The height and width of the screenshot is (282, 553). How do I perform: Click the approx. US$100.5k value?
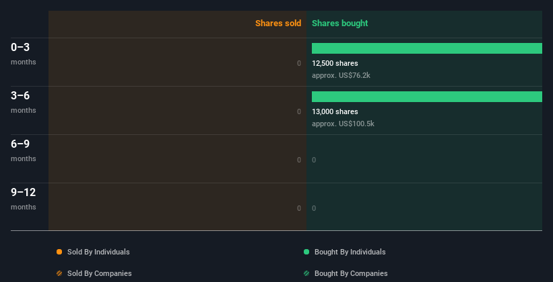click(343, 124)
